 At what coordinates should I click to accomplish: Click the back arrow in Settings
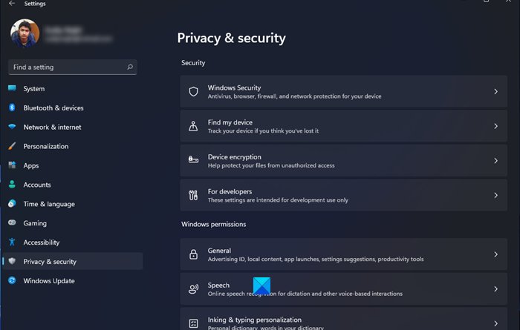tap(12, 3)
